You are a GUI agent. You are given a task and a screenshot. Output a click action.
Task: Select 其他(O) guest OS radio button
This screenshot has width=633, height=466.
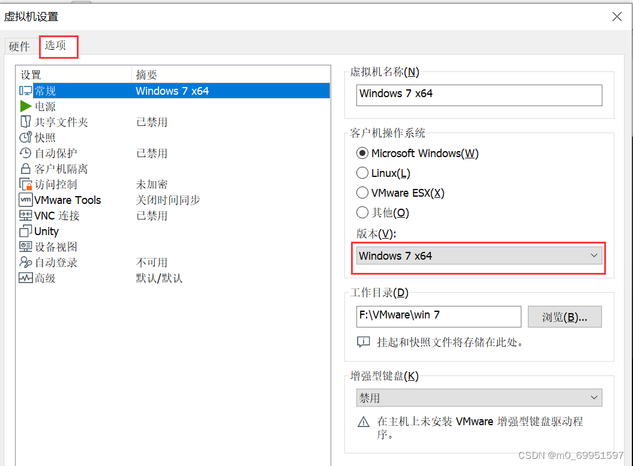[362, 212]
